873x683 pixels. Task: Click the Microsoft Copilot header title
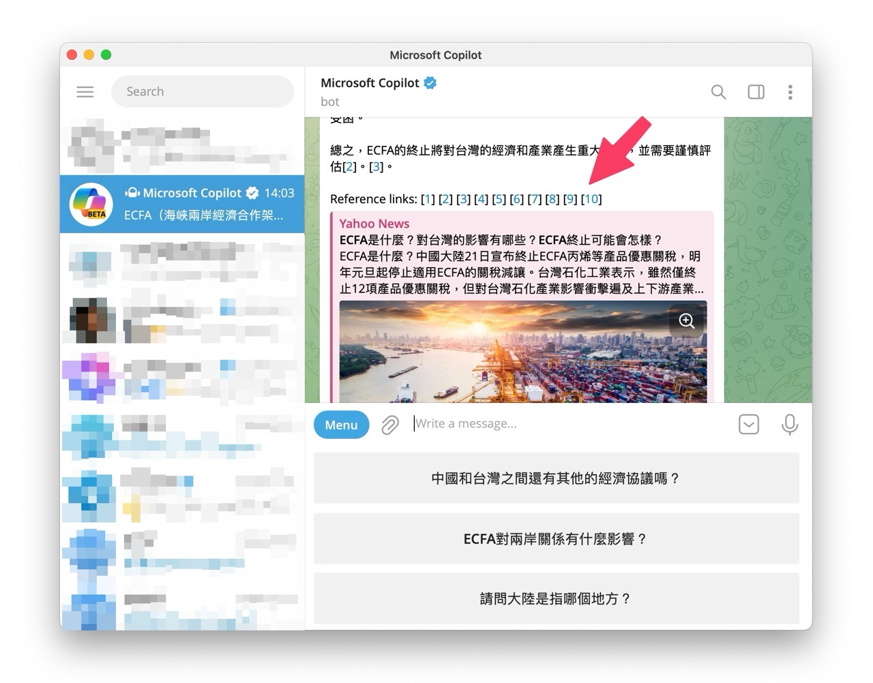click(x=370, y=82)
